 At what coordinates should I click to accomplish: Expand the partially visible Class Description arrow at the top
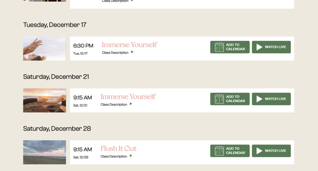point(132,1)
